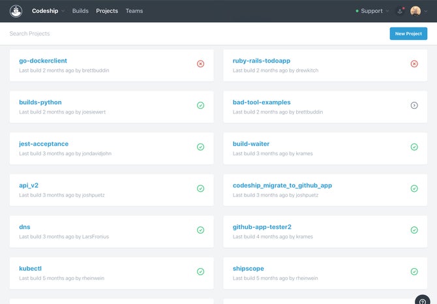Click builds-python success check icon
The image size is (437, 304).
(200, 105)
